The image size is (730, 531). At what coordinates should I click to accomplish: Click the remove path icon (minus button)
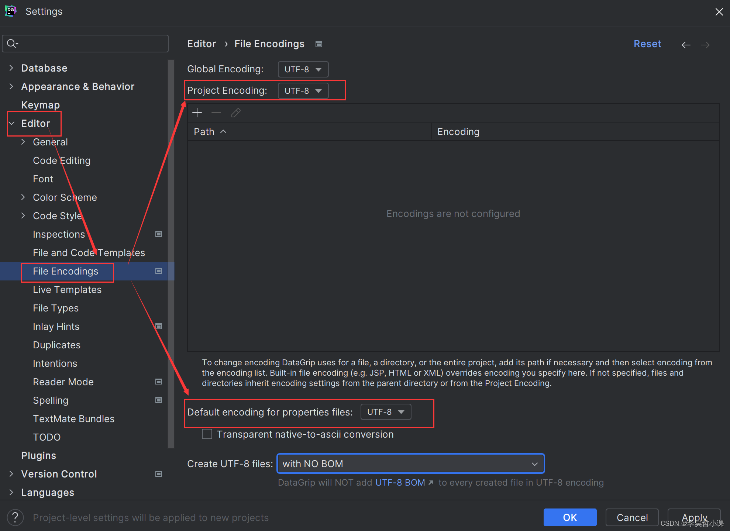pos(217,113)
